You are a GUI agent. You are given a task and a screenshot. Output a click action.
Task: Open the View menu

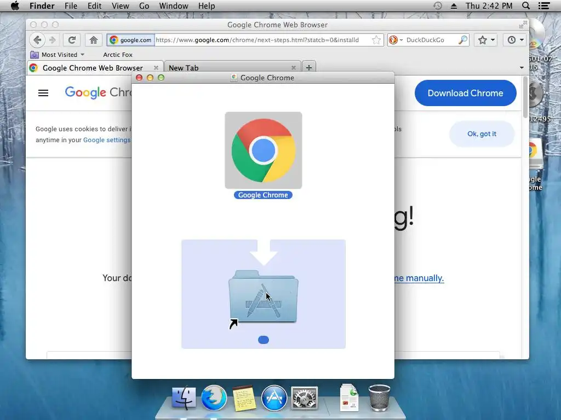120,5
